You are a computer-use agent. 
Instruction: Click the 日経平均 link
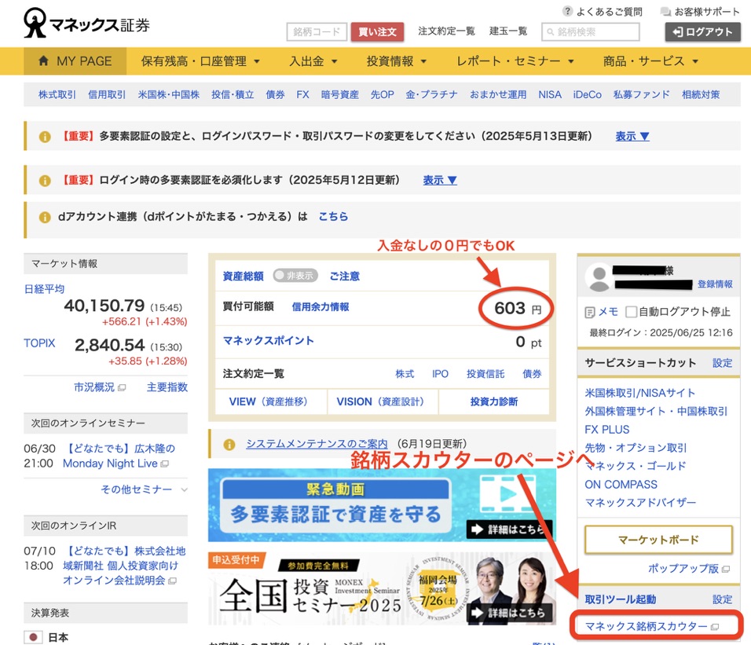pos(44,289)
